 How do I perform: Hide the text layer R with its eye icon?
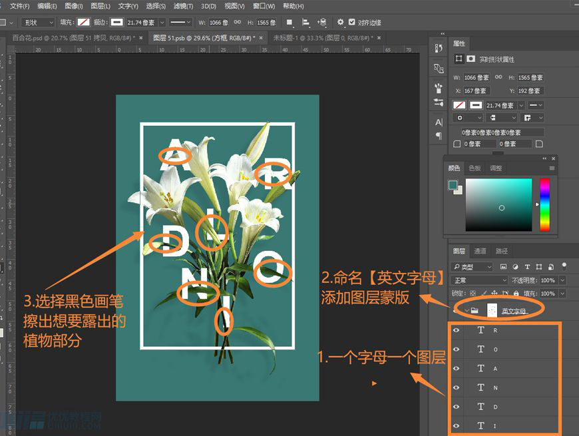pyautogui.click(x=456, y=330)
